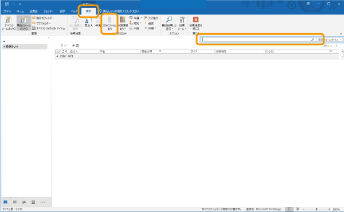
Task: Click the All Mailboxes search scope icon
Action: (9, 23)
